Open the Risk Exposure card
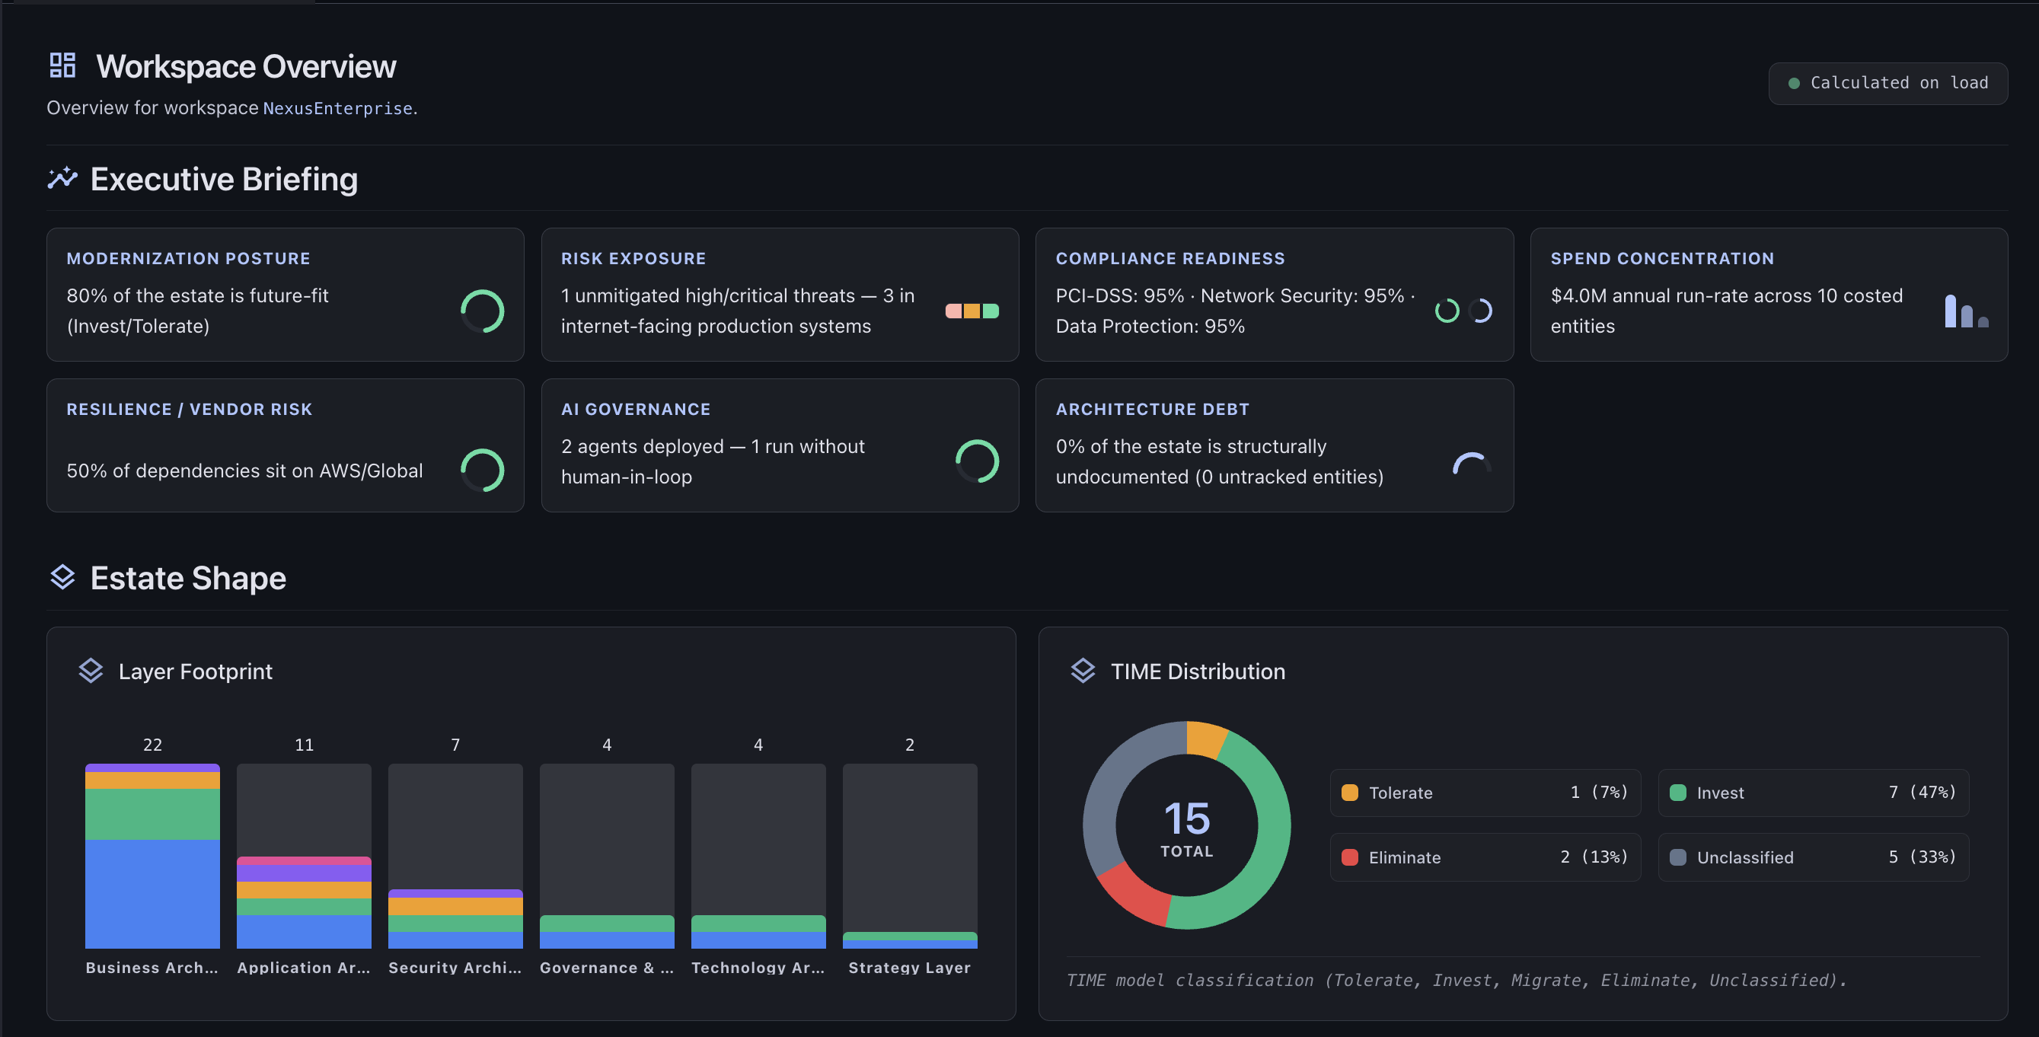This screenshot has width=2039, height=1037. [780, 295]
